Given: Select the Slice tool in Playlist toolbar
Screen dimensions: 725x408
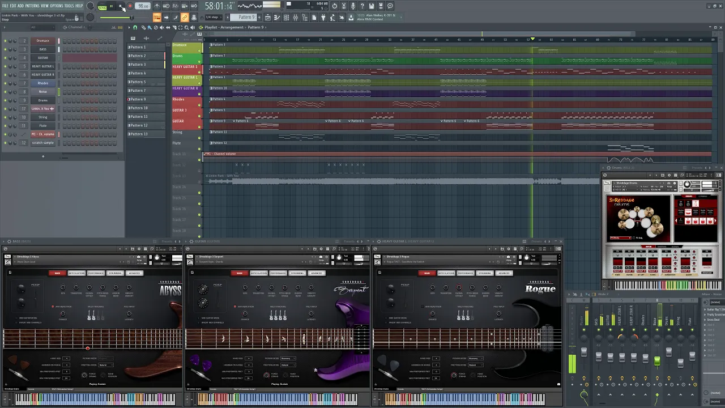Looking at the screenshot, I should 174,27.
